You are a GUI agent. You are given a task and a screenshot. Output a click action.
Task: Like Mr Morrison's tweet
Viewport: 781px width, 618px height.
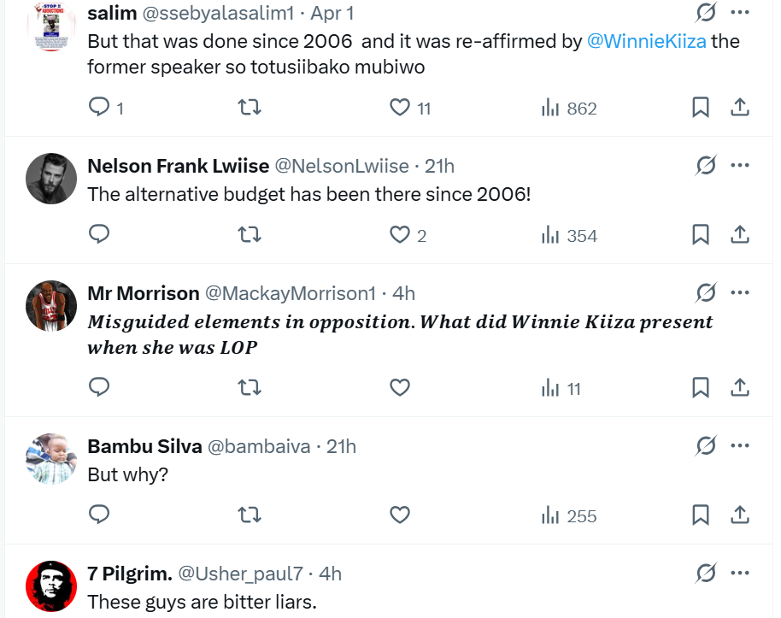pos(400,388)
